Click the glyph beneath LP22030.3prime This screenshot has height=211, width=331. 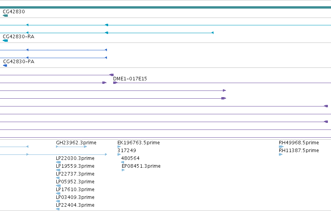tap(58, 162)
